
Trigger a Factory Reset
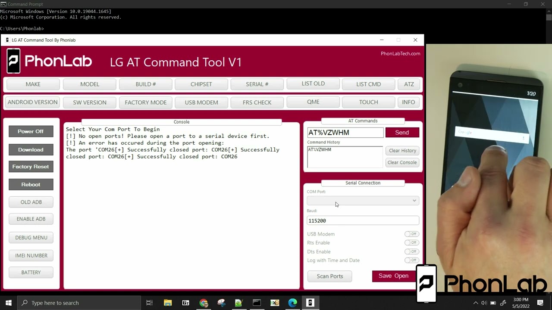31,167
